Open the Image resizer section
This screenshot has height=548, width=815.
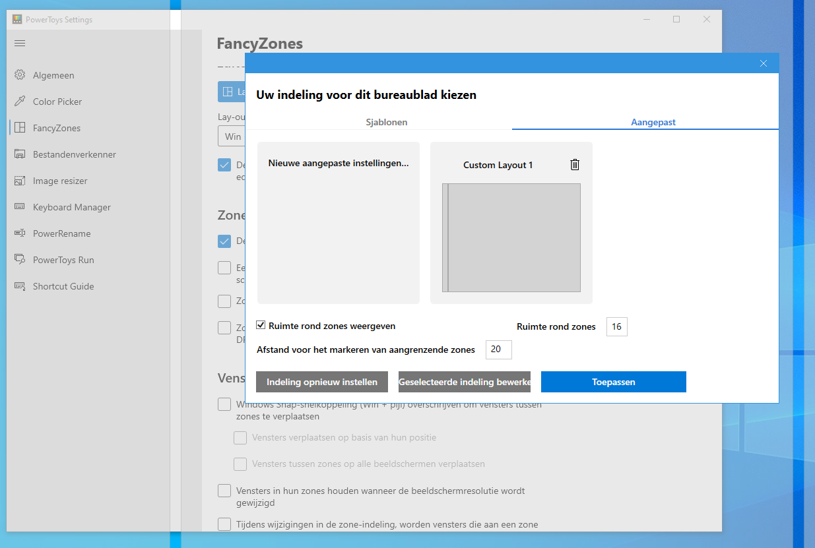[60, 180]
